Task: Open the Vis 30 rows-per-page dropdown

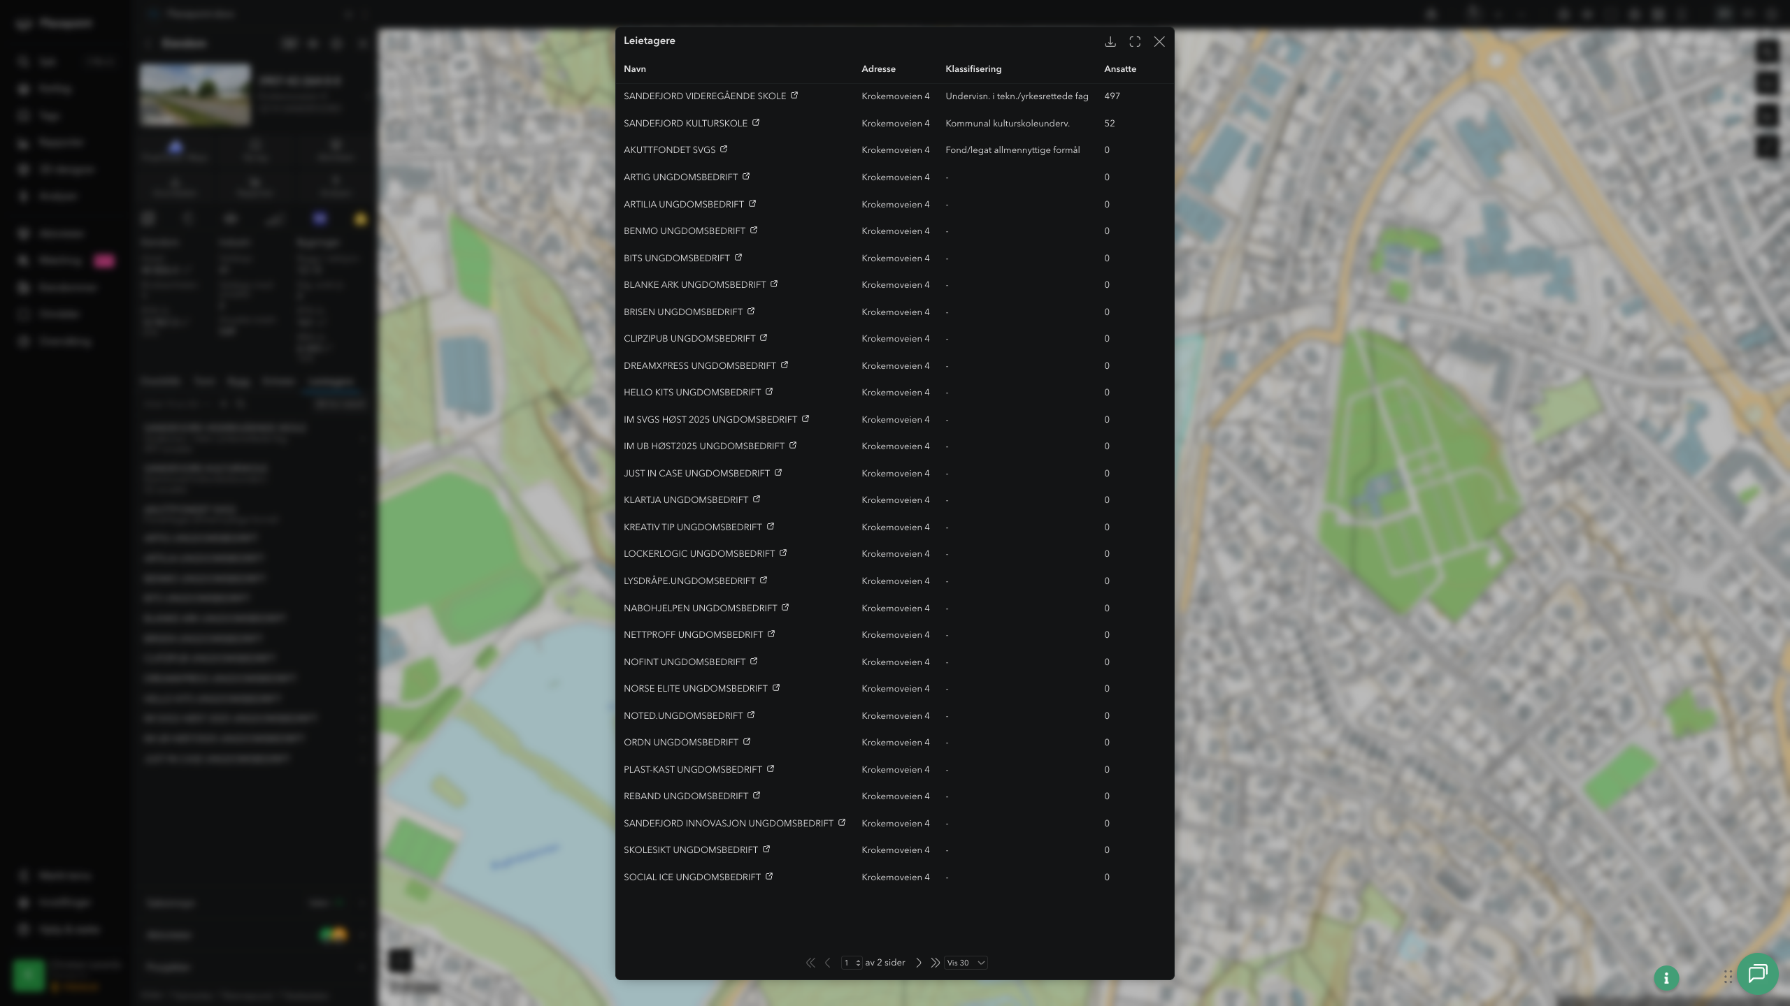Action: [966, 963]
